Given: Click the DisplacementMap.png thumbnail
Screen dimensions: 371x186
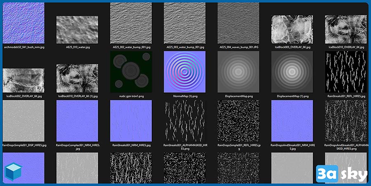Looking at the screenshot, I should pyautogui.click(x=238, y=72).
